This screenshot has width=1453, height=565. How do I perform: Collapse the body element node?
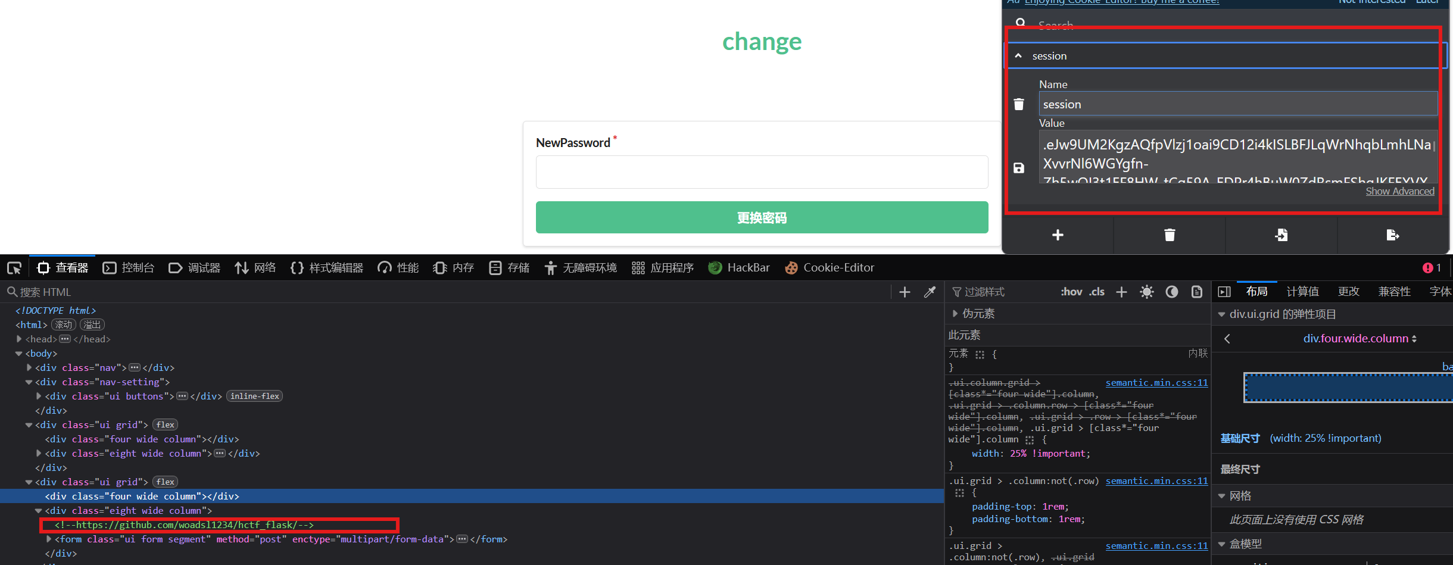[x=19, y=354]
